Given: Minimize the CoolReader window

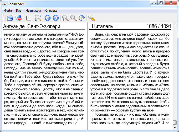Looking at the screenshot, I should pos(154,3).
